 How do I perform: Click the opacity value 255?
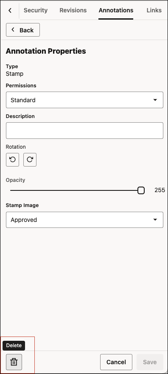tap(160, 190)
